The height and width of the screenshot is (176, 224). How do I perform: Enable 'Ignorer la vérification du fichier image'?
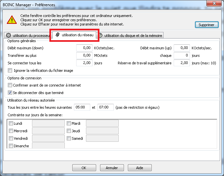point(10,71)
